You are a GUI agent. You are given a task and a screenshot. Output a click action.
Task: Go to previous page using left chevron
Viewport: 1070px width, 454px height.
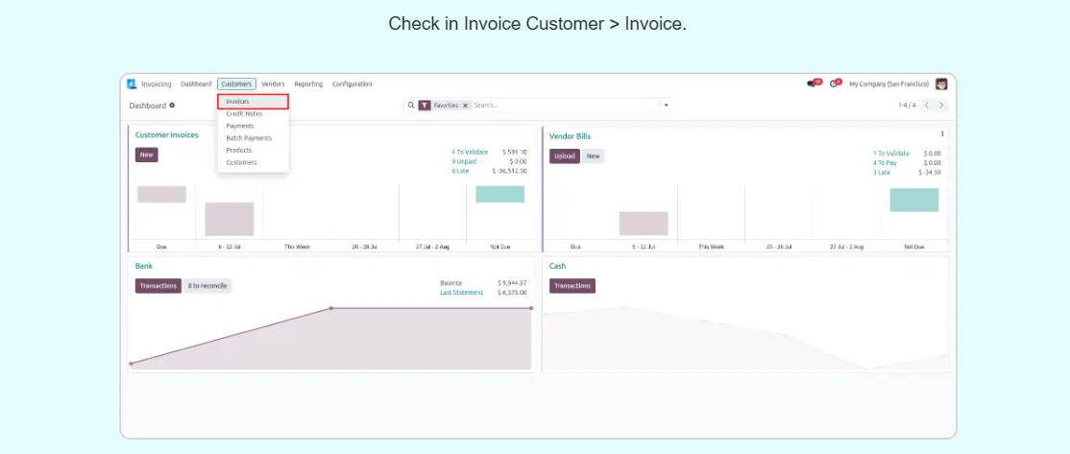(927, 106)
